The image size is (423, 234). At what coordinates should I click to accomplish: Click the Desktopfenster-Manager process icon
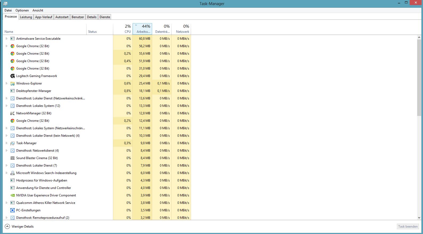12,91
